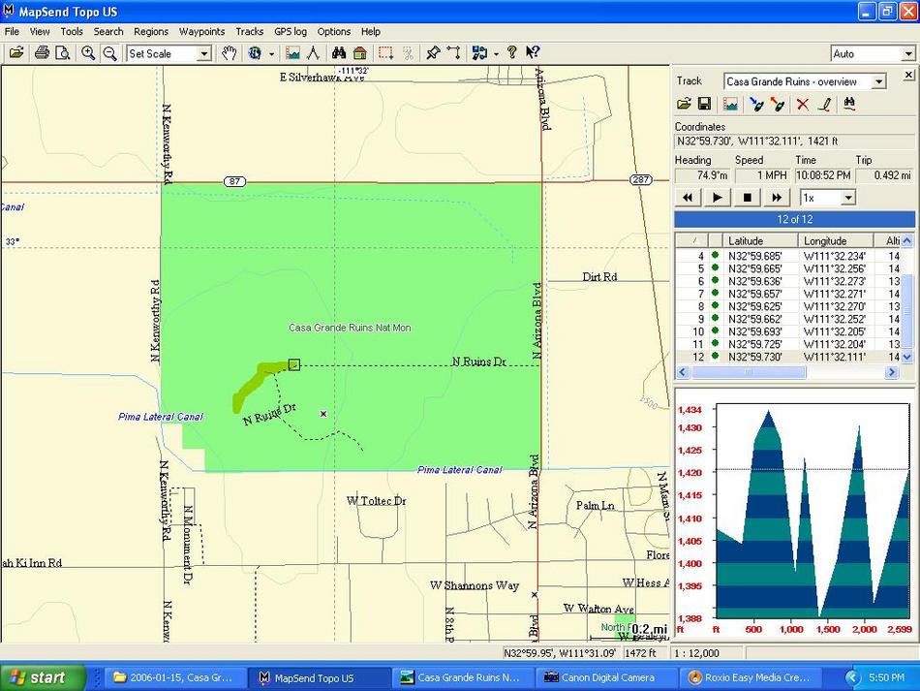Click the blue-arrow GPS device transfer icon
Screen dimensions: 920x691
pos(756,104)
